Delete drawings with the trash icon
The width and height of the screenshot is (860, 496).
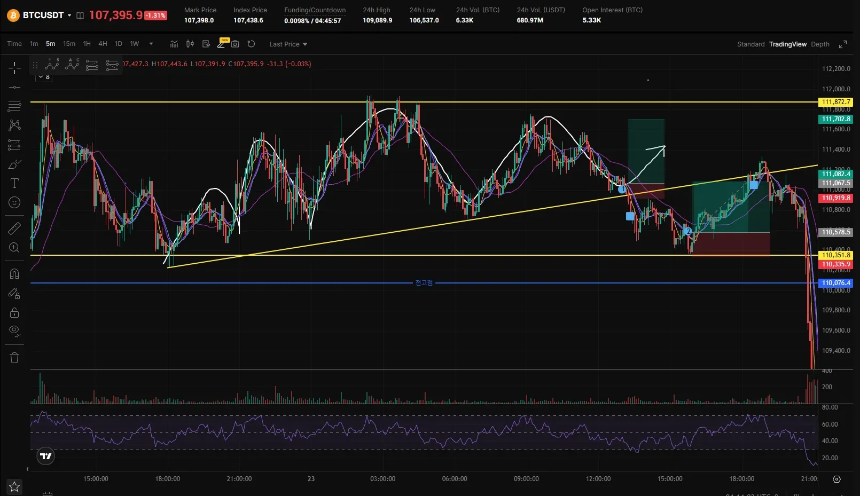coord(14,358)
